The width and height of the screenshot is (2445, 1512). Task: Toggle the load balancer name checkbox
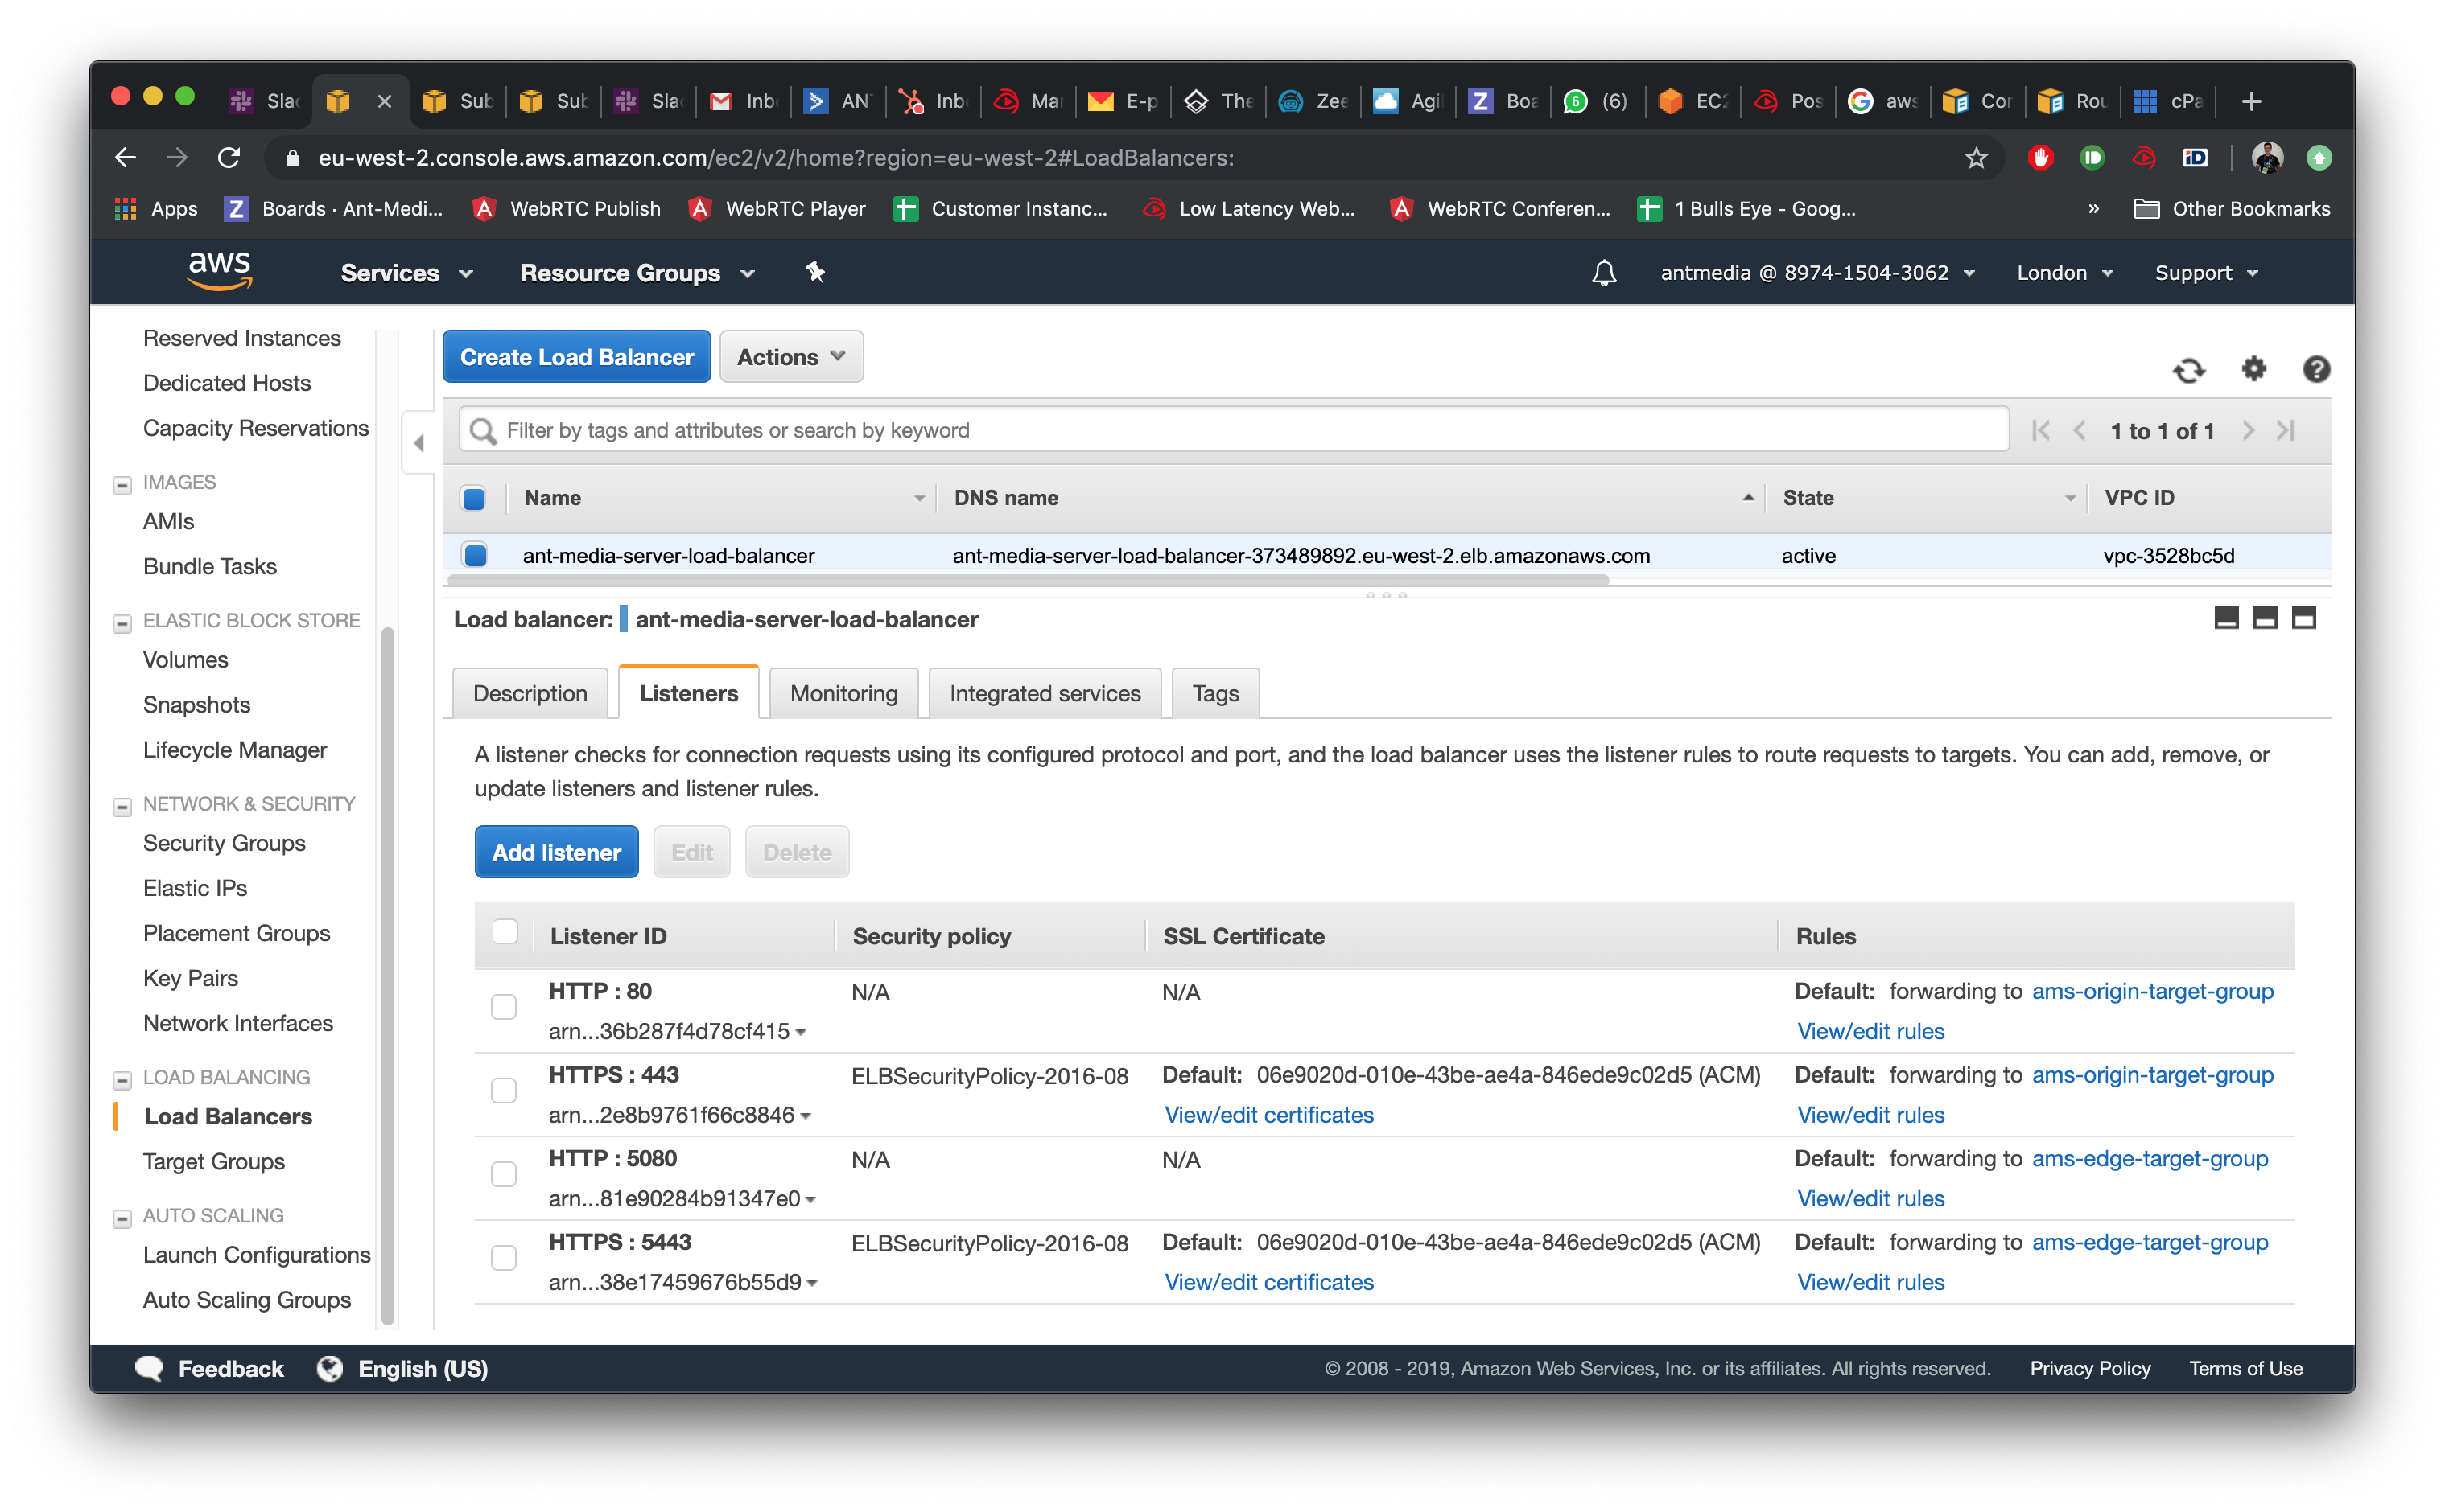click(x=473, y=555)
